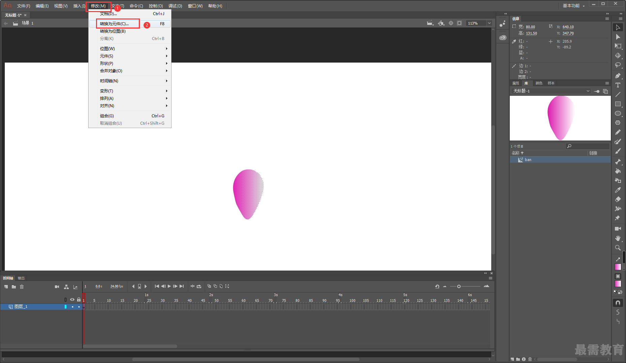Select the Pen tool
Viewport: 626px width, 363px height.
point(618,76)
